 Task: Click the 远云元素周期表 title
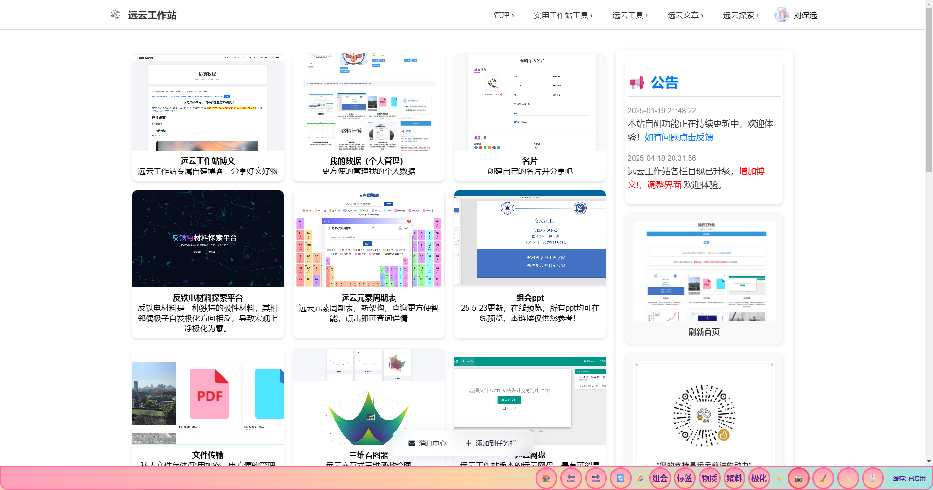tap(369, 298)
